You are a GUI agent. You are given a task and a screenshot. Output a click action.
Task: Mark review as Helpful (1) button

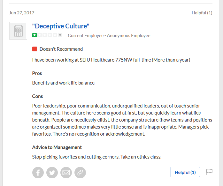[185, 172]
